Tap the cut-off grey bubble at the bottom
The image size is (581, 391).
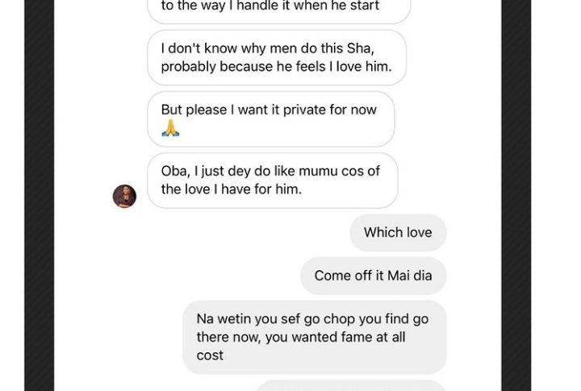click(x=351, y=385)
